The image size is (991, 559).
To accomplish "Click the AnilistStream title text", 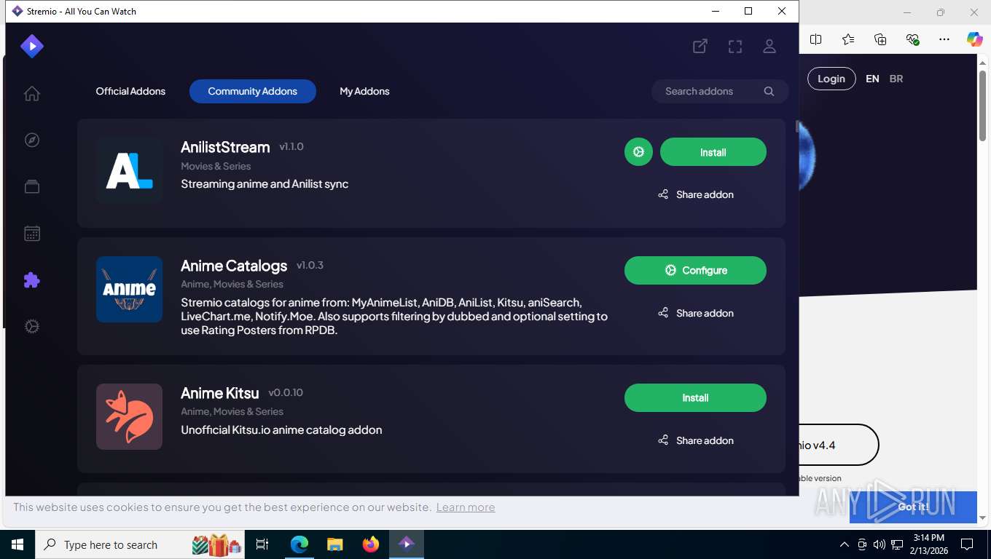I will pyautogui.click(x=225, y=147).
